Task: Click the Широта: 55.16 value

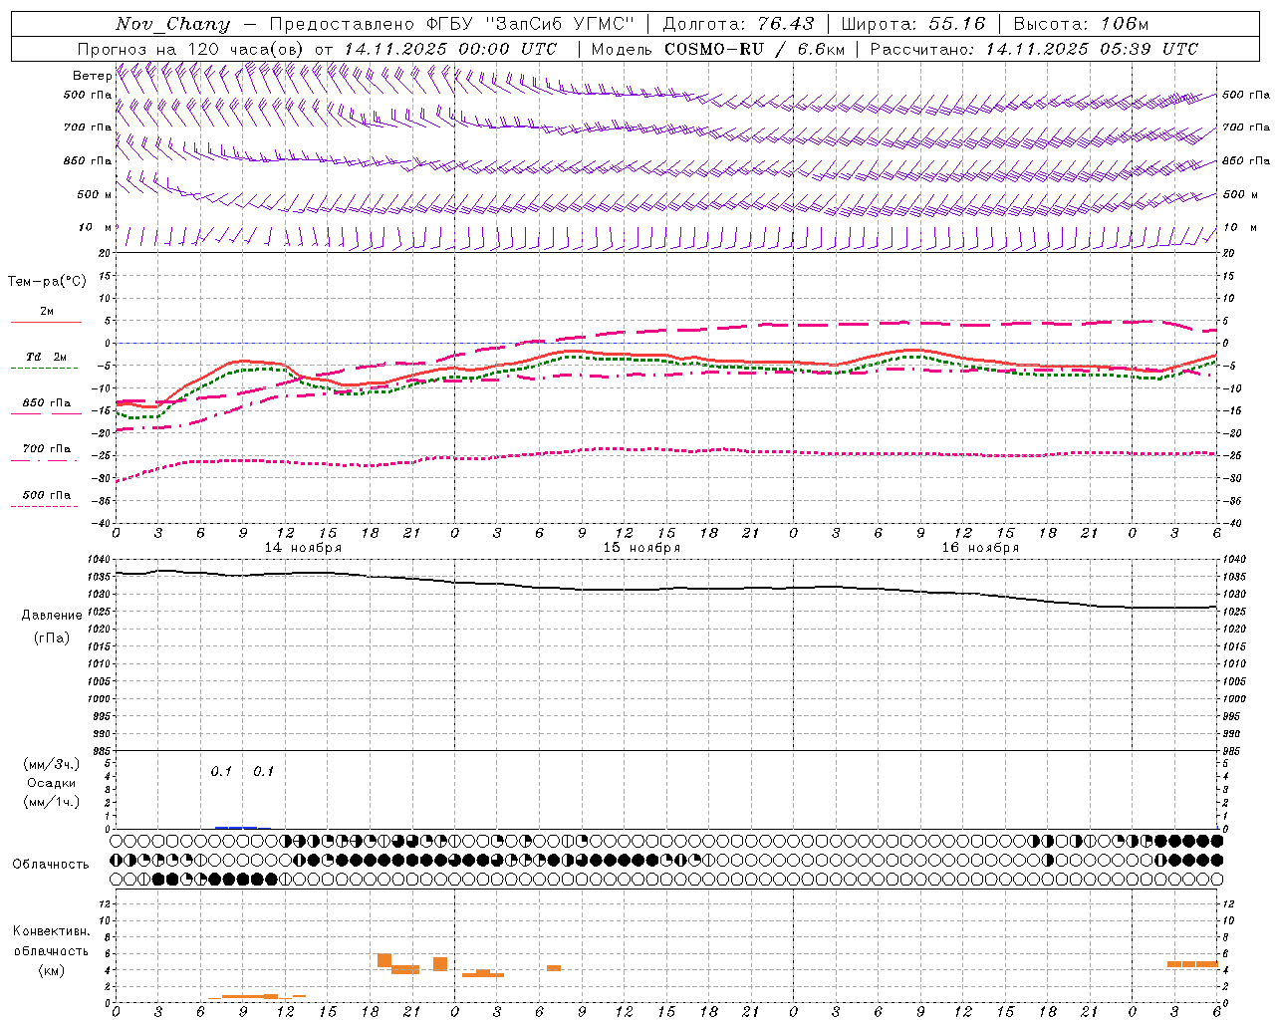Action: [x=912, y=24]
